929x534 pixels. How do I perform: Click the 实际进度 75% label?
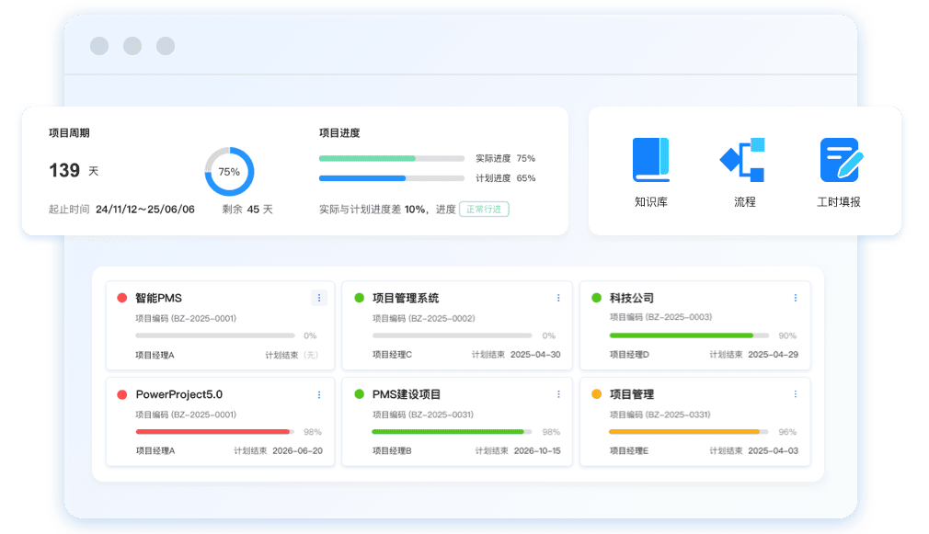[505, 159]
